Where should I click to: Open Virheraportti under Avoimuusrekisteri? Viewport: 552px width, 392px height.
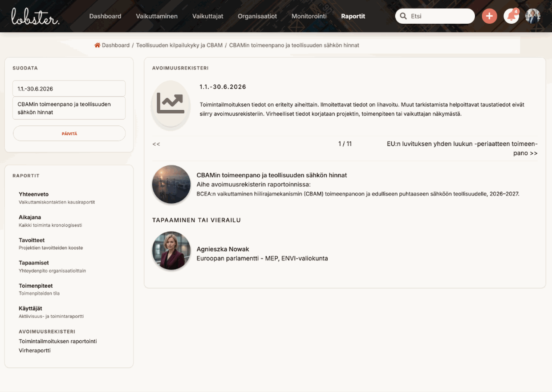pos(34,351)
